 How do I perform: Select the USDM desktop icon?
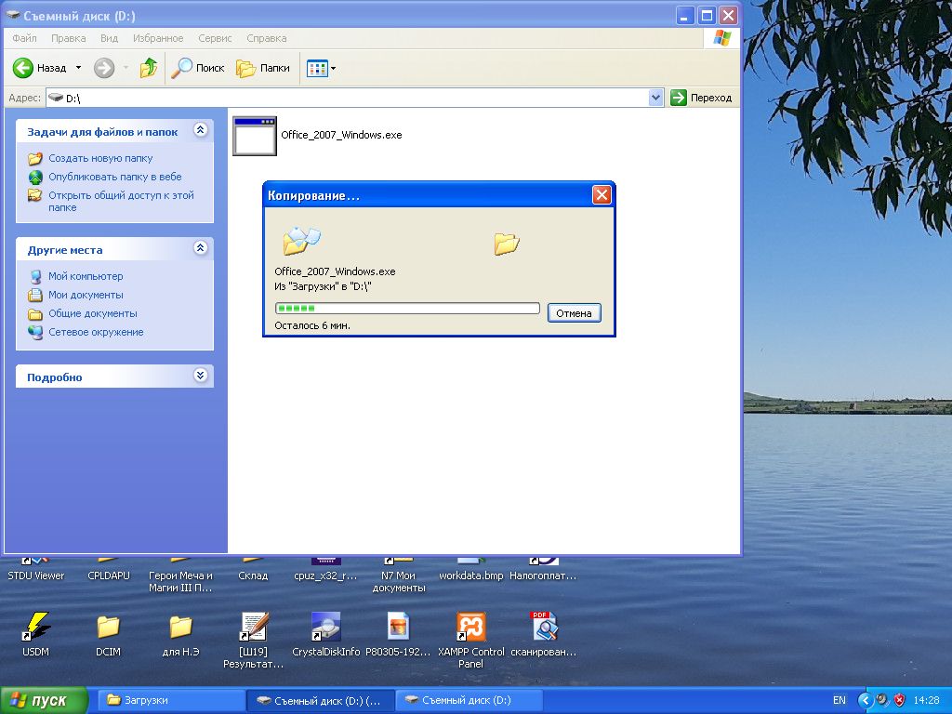click(x=36, y=626)
